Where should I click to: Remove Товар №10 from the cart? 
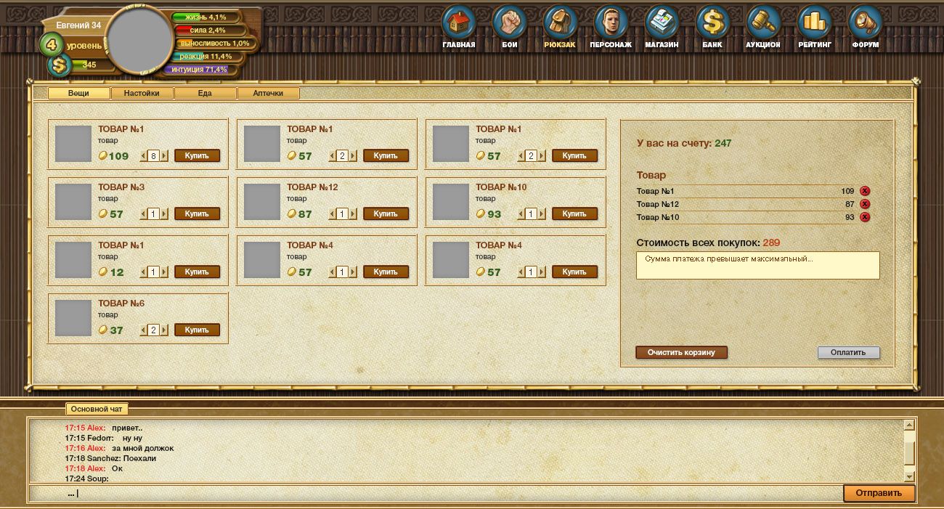click(865, 217)
